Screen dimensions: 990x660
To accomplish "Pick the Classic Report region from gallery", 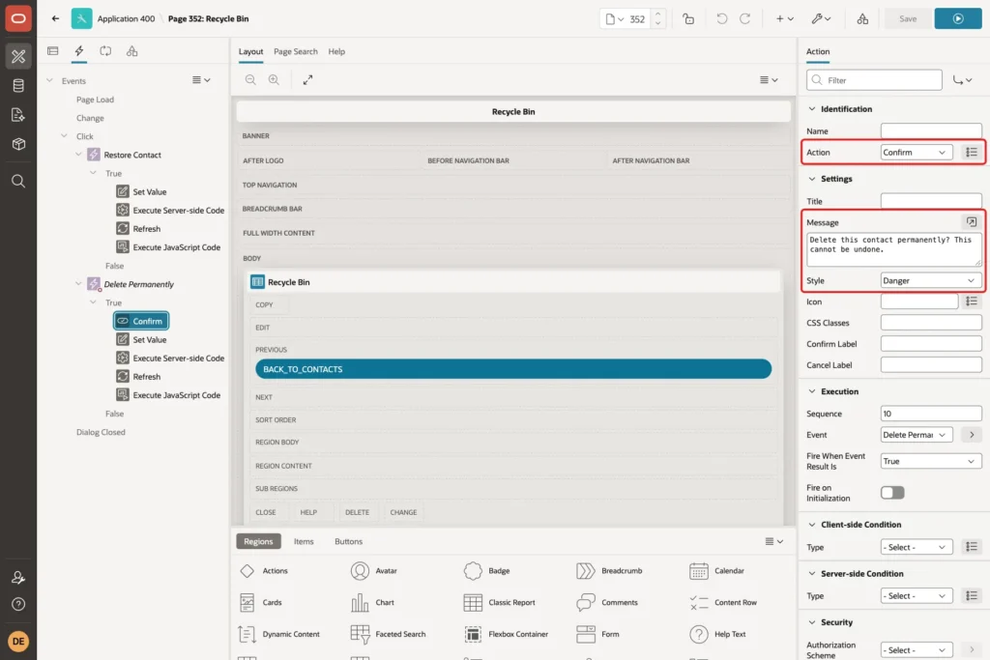I will click(x=500, y=603).
